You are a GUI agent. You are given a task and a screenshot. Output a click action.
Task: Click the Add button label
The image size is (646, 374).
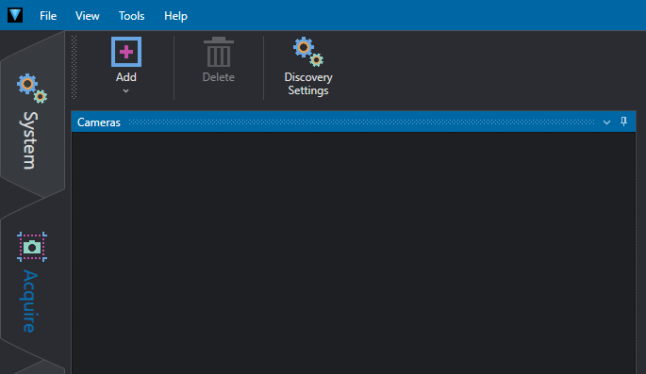pos(126,77)
